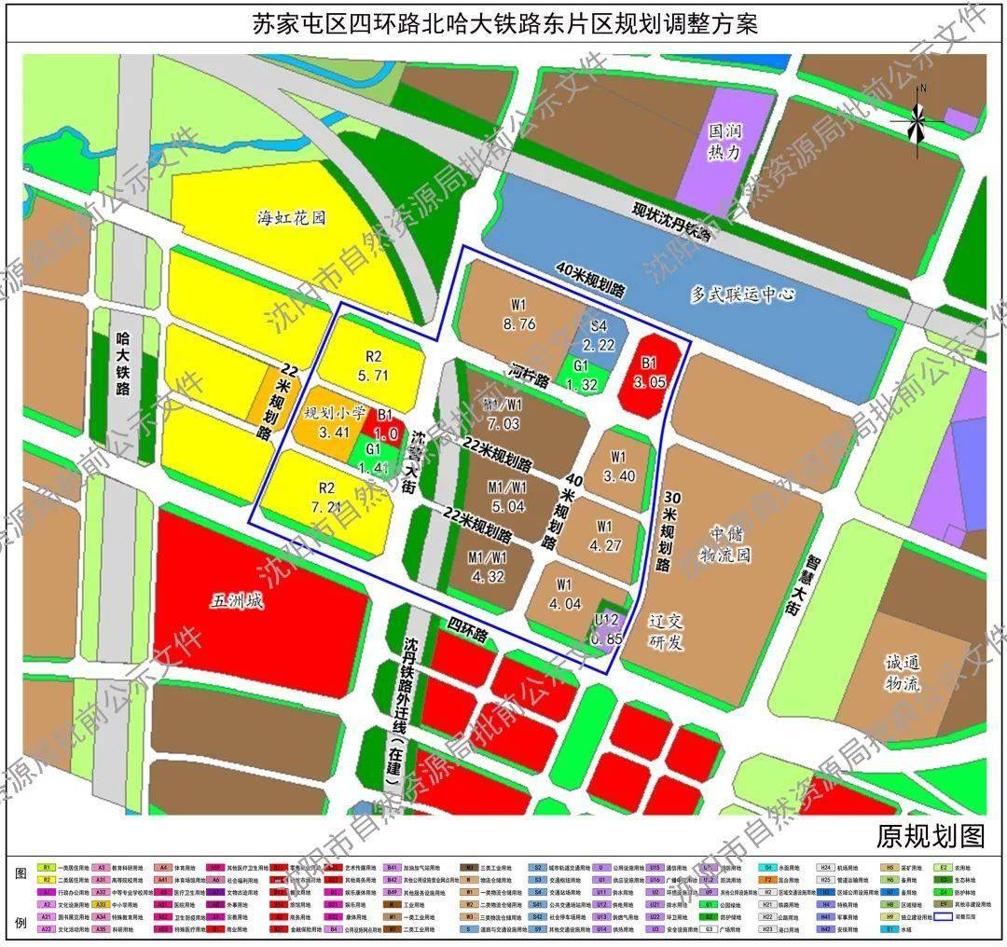Click legend swatch R2 二类居住用地

47,880
